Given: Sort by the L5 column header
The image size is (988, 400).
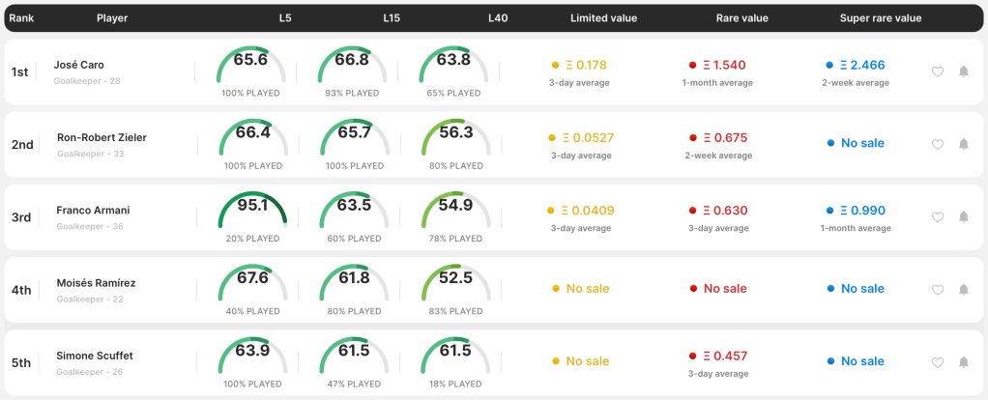Looking at the screenshot, I should point(284,17).
